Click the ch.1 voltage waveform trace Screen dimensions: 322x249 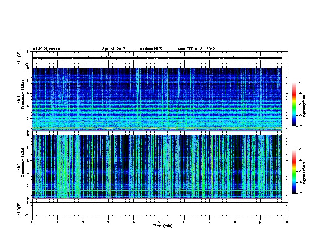click(157, 58)
